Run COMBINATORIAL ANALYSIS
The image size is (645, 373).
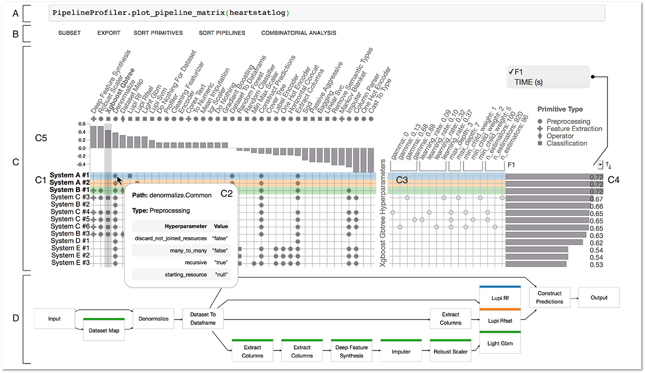[x=298, y=32]
